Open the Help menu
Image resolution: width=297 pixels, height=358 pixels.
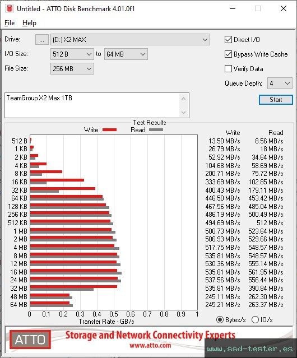(29, 23)
